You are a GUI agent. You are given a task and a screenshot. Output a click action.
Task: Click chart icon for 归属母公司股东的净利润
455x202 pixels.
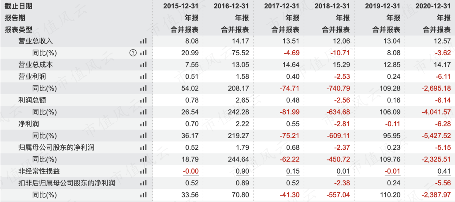pyautogui.click(x=143, y=148)
